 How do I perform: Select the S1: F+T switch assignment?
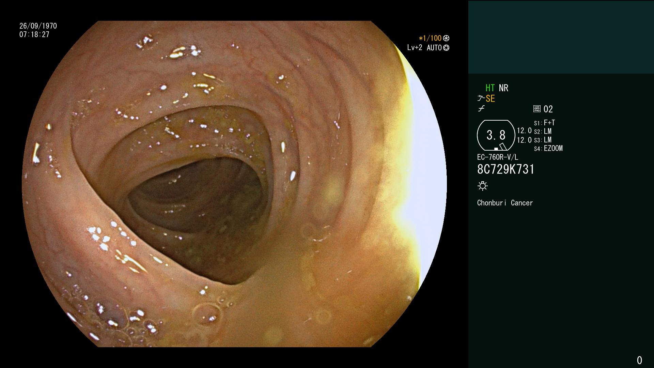(x=544, y=123)
